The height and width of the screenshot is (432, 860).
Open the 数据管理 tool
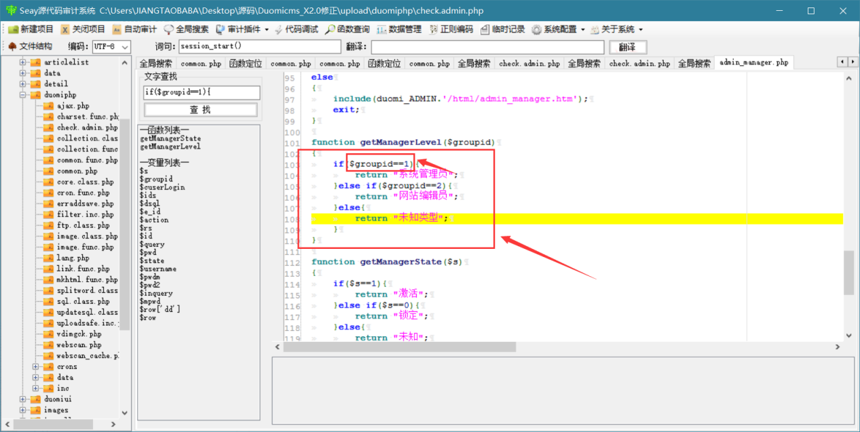point(399,29)
